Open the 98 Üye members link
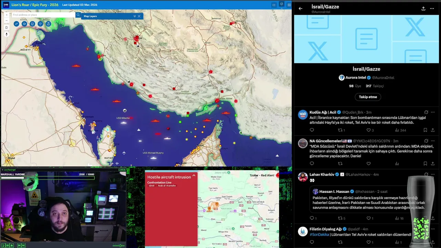 pyautogui.click(x=355, y=86)
